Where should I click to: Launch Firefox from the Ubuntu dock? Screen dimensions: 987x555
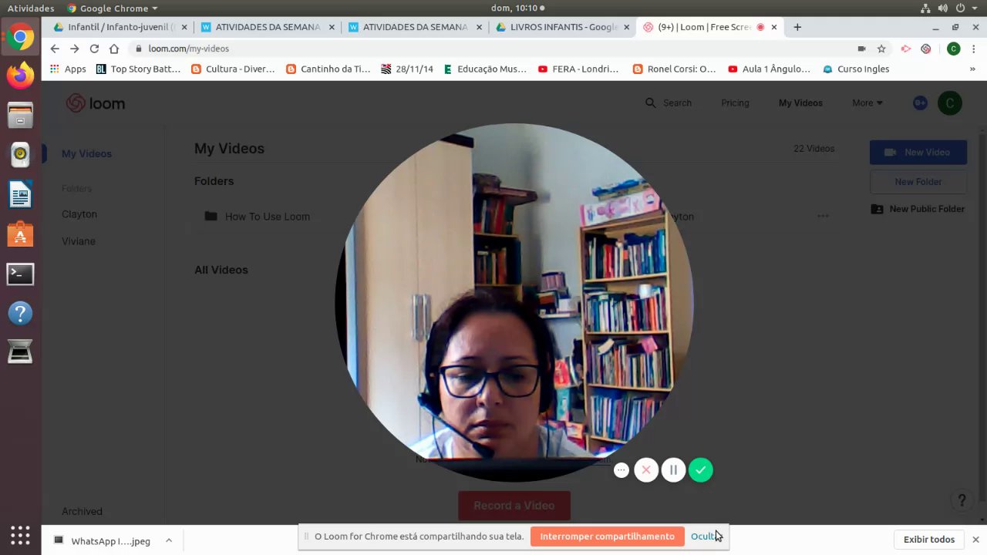(x=21, y=76)
